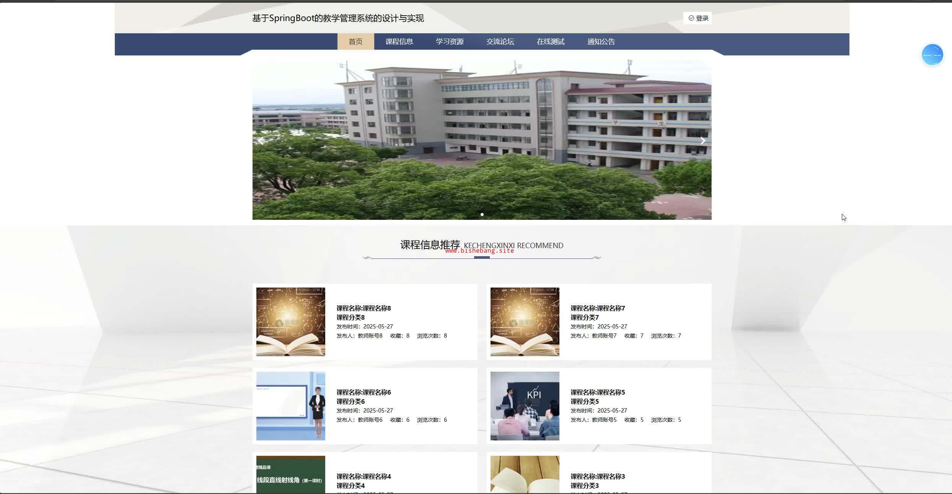Click the 课程名称:课程名称5 title link
The image size is (952, 494).
click(x=598, y=392)
